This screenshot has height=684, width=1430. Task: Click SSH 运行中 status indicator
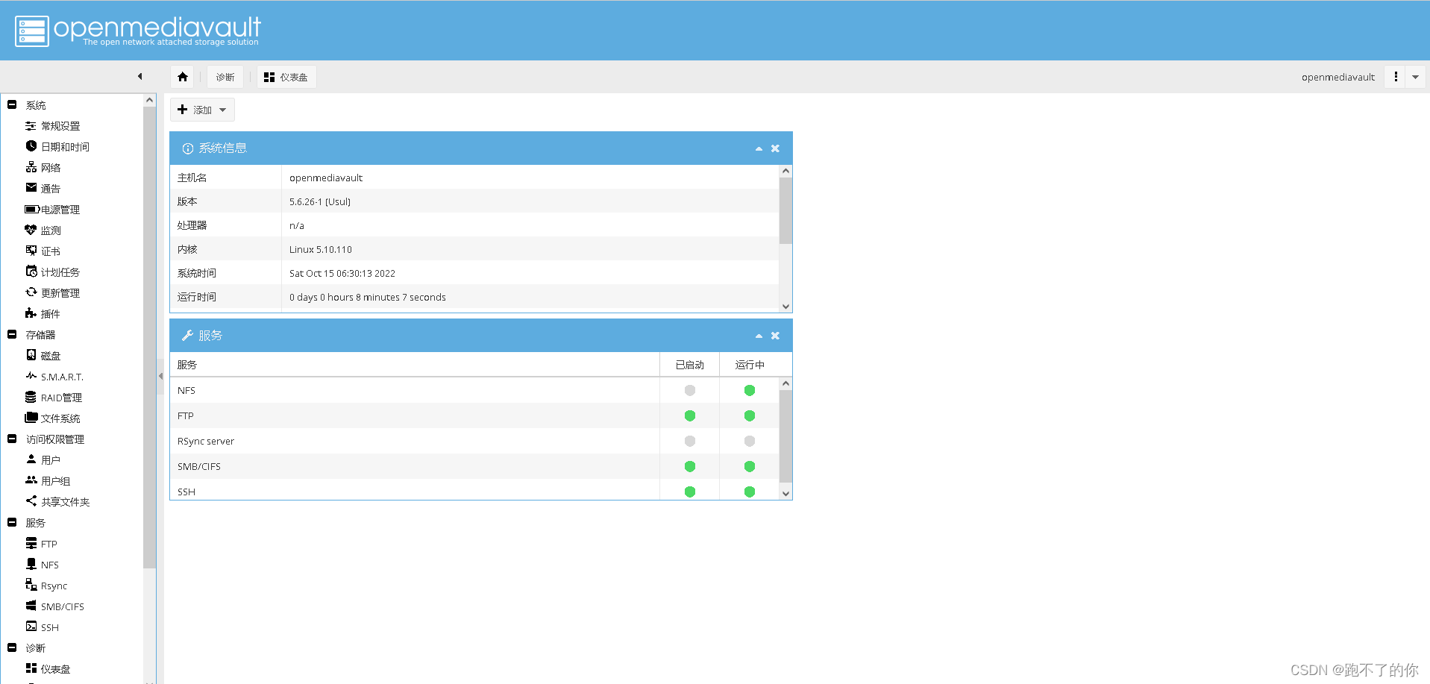pyautogui.click(x=750, y=492)
